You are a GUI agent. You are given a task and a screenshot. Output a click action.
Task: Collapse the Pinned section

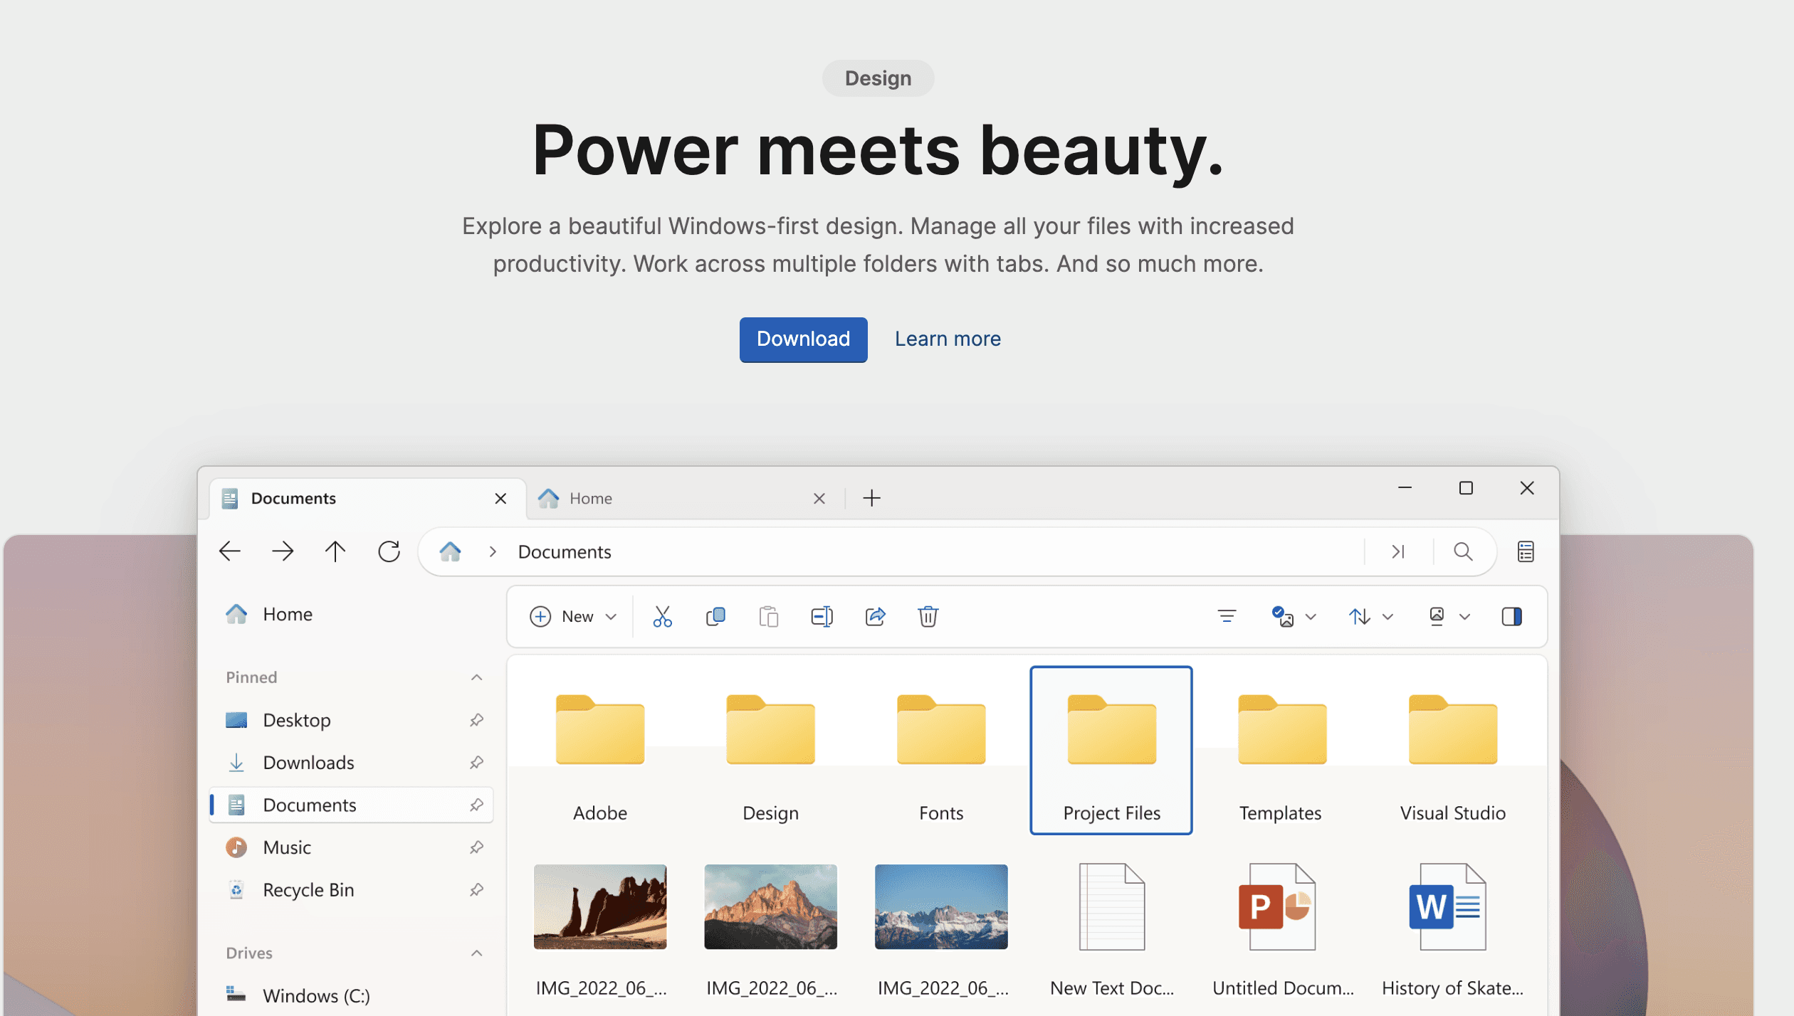tap(477, 677)
